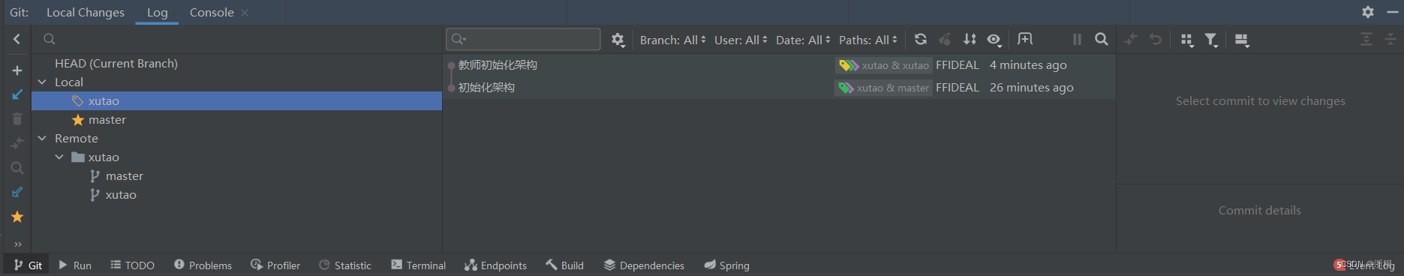
Task: Click the New Branch plus icon
Action: 17,70
